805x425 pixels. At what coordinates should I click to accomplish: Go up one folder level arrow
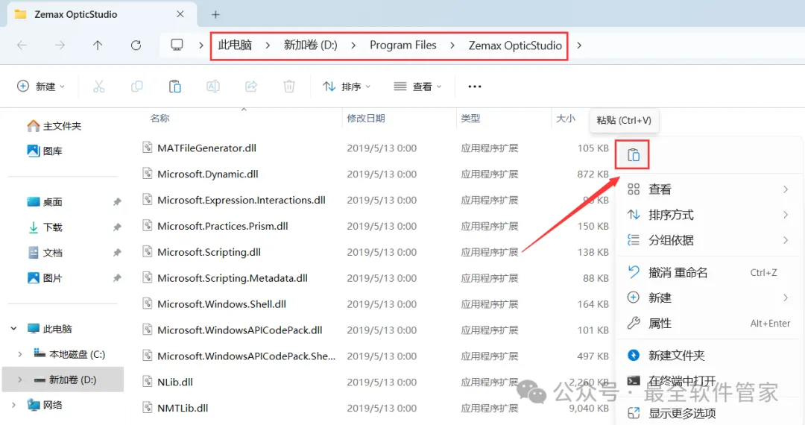tap(98, 45)
